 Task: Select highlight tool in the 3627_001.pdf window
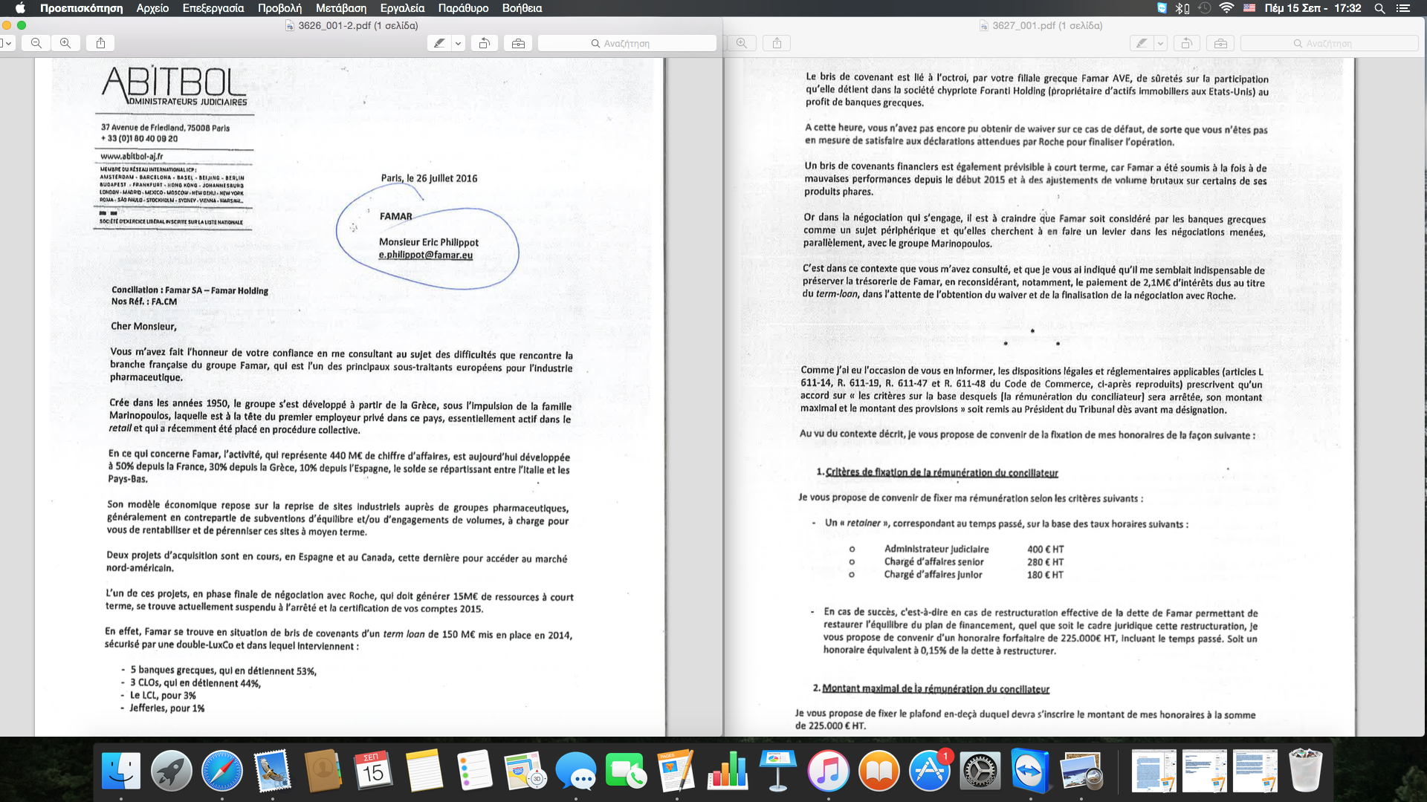1142,43
